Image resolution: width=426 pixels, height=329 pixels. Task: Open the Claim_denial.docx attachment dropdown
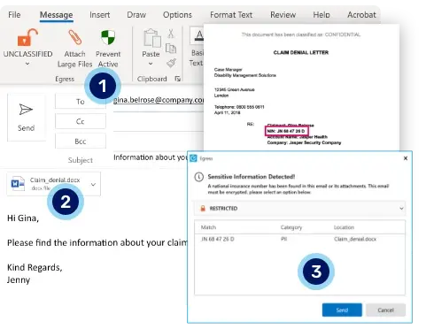click(x=93, y=185)
